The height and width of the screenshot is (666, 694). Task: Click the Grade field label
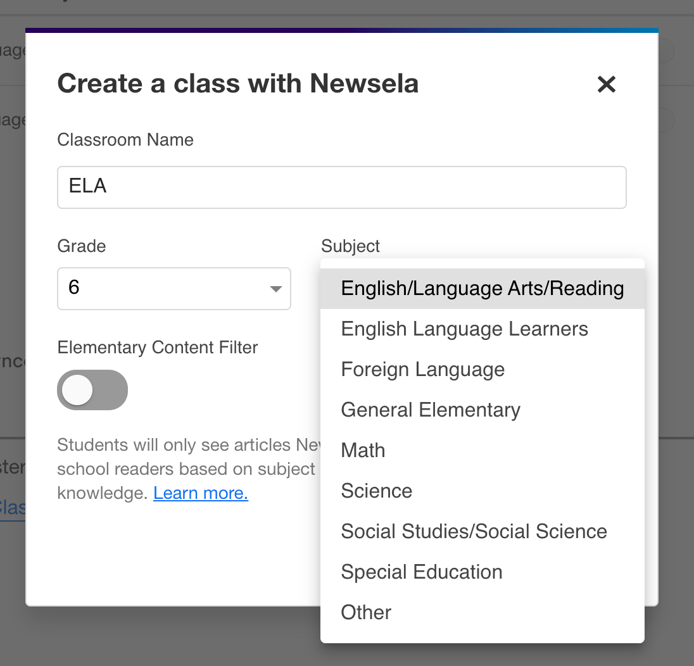82,246
